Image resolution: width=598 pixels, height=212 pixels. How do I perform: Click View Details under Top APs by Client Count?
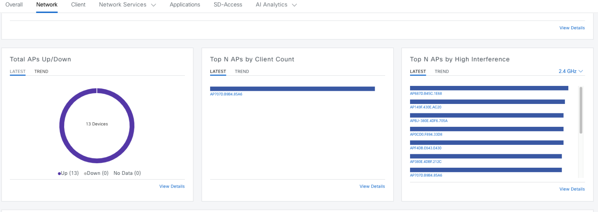coord(372,186)
